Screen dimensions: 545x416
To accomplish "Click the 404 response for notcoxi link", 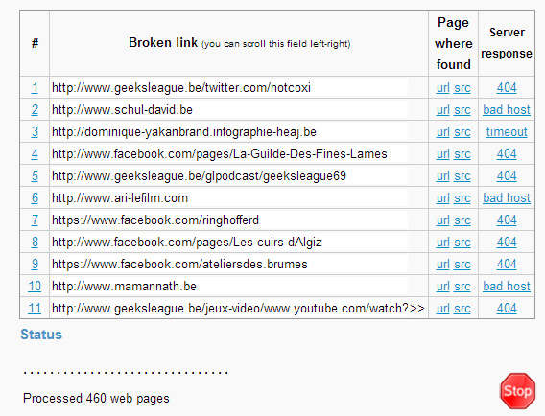I will [507, 88].
